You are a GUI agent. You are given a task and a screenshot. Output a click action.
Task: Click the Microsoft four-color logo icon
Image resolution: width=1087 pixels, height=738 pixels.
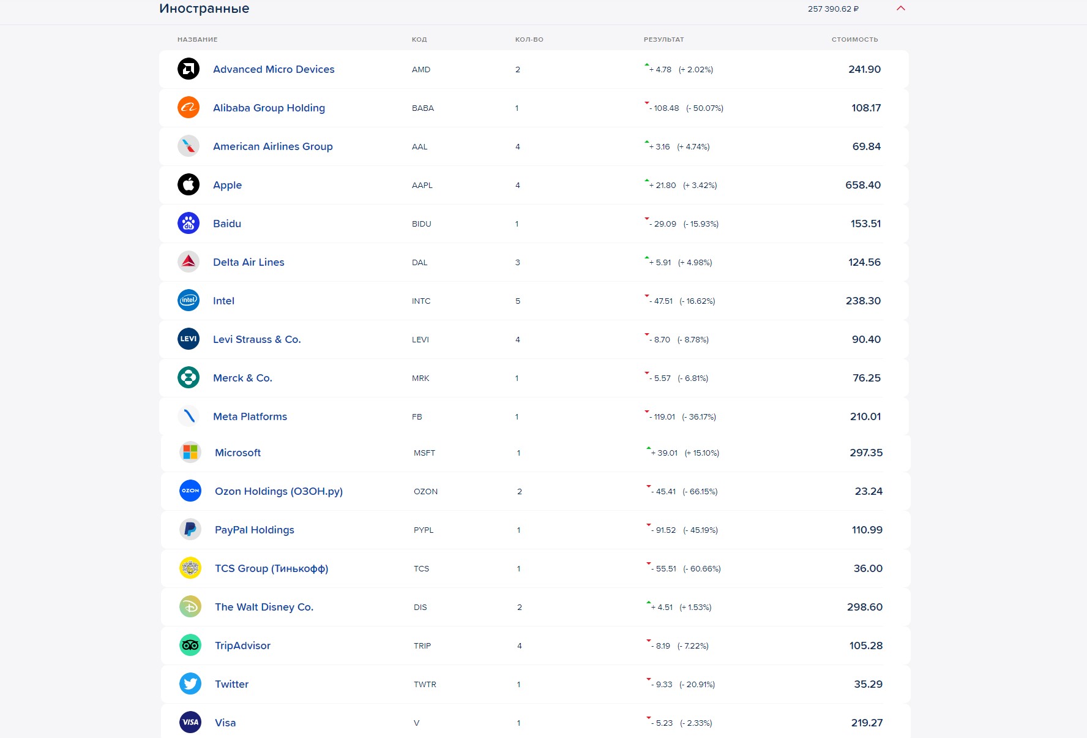[x=190, y=452]
